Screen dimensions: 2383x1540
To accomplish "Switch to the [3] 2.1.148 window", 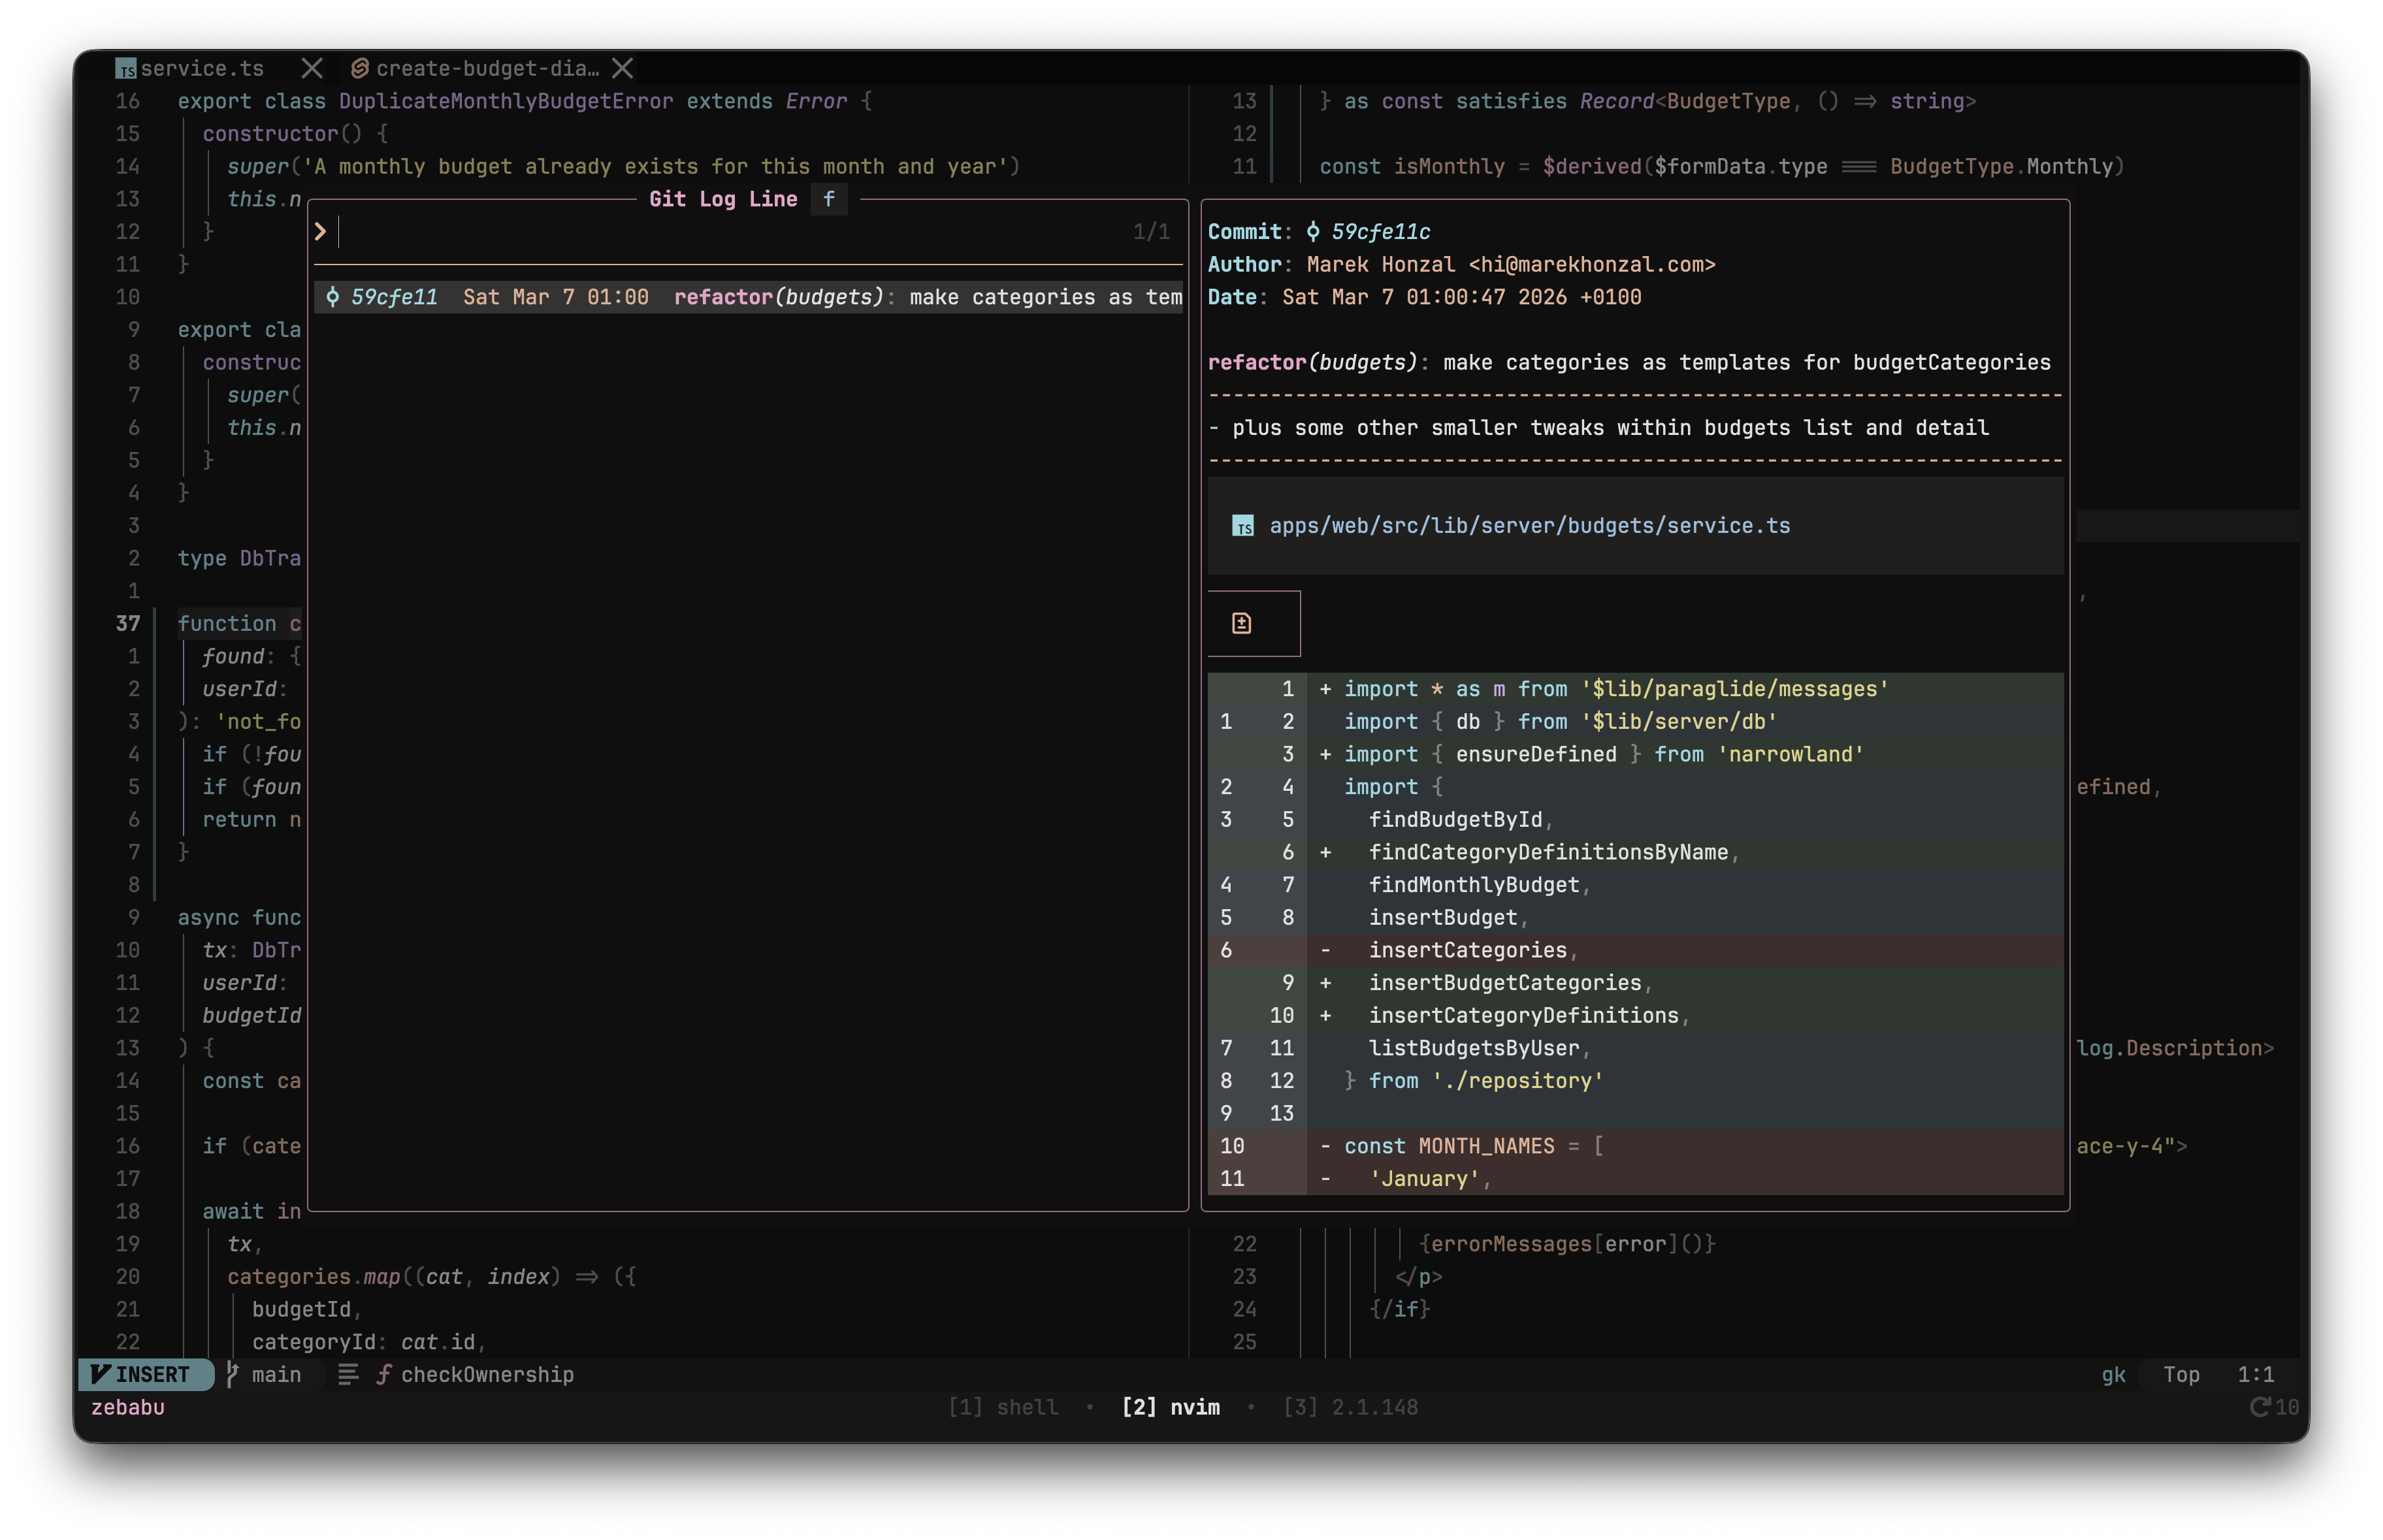I will point(1350,1408).
